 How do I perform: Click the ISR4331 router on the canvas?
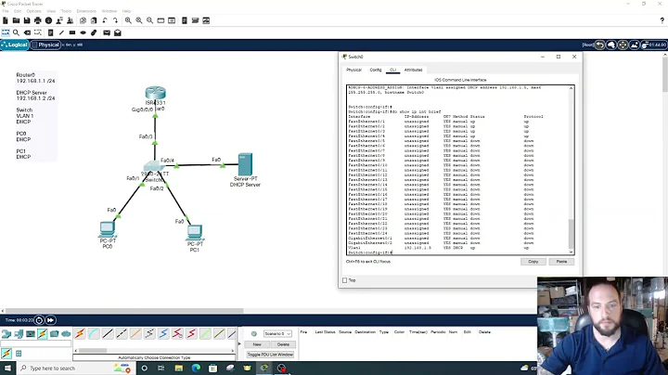(x=155, y=93)
